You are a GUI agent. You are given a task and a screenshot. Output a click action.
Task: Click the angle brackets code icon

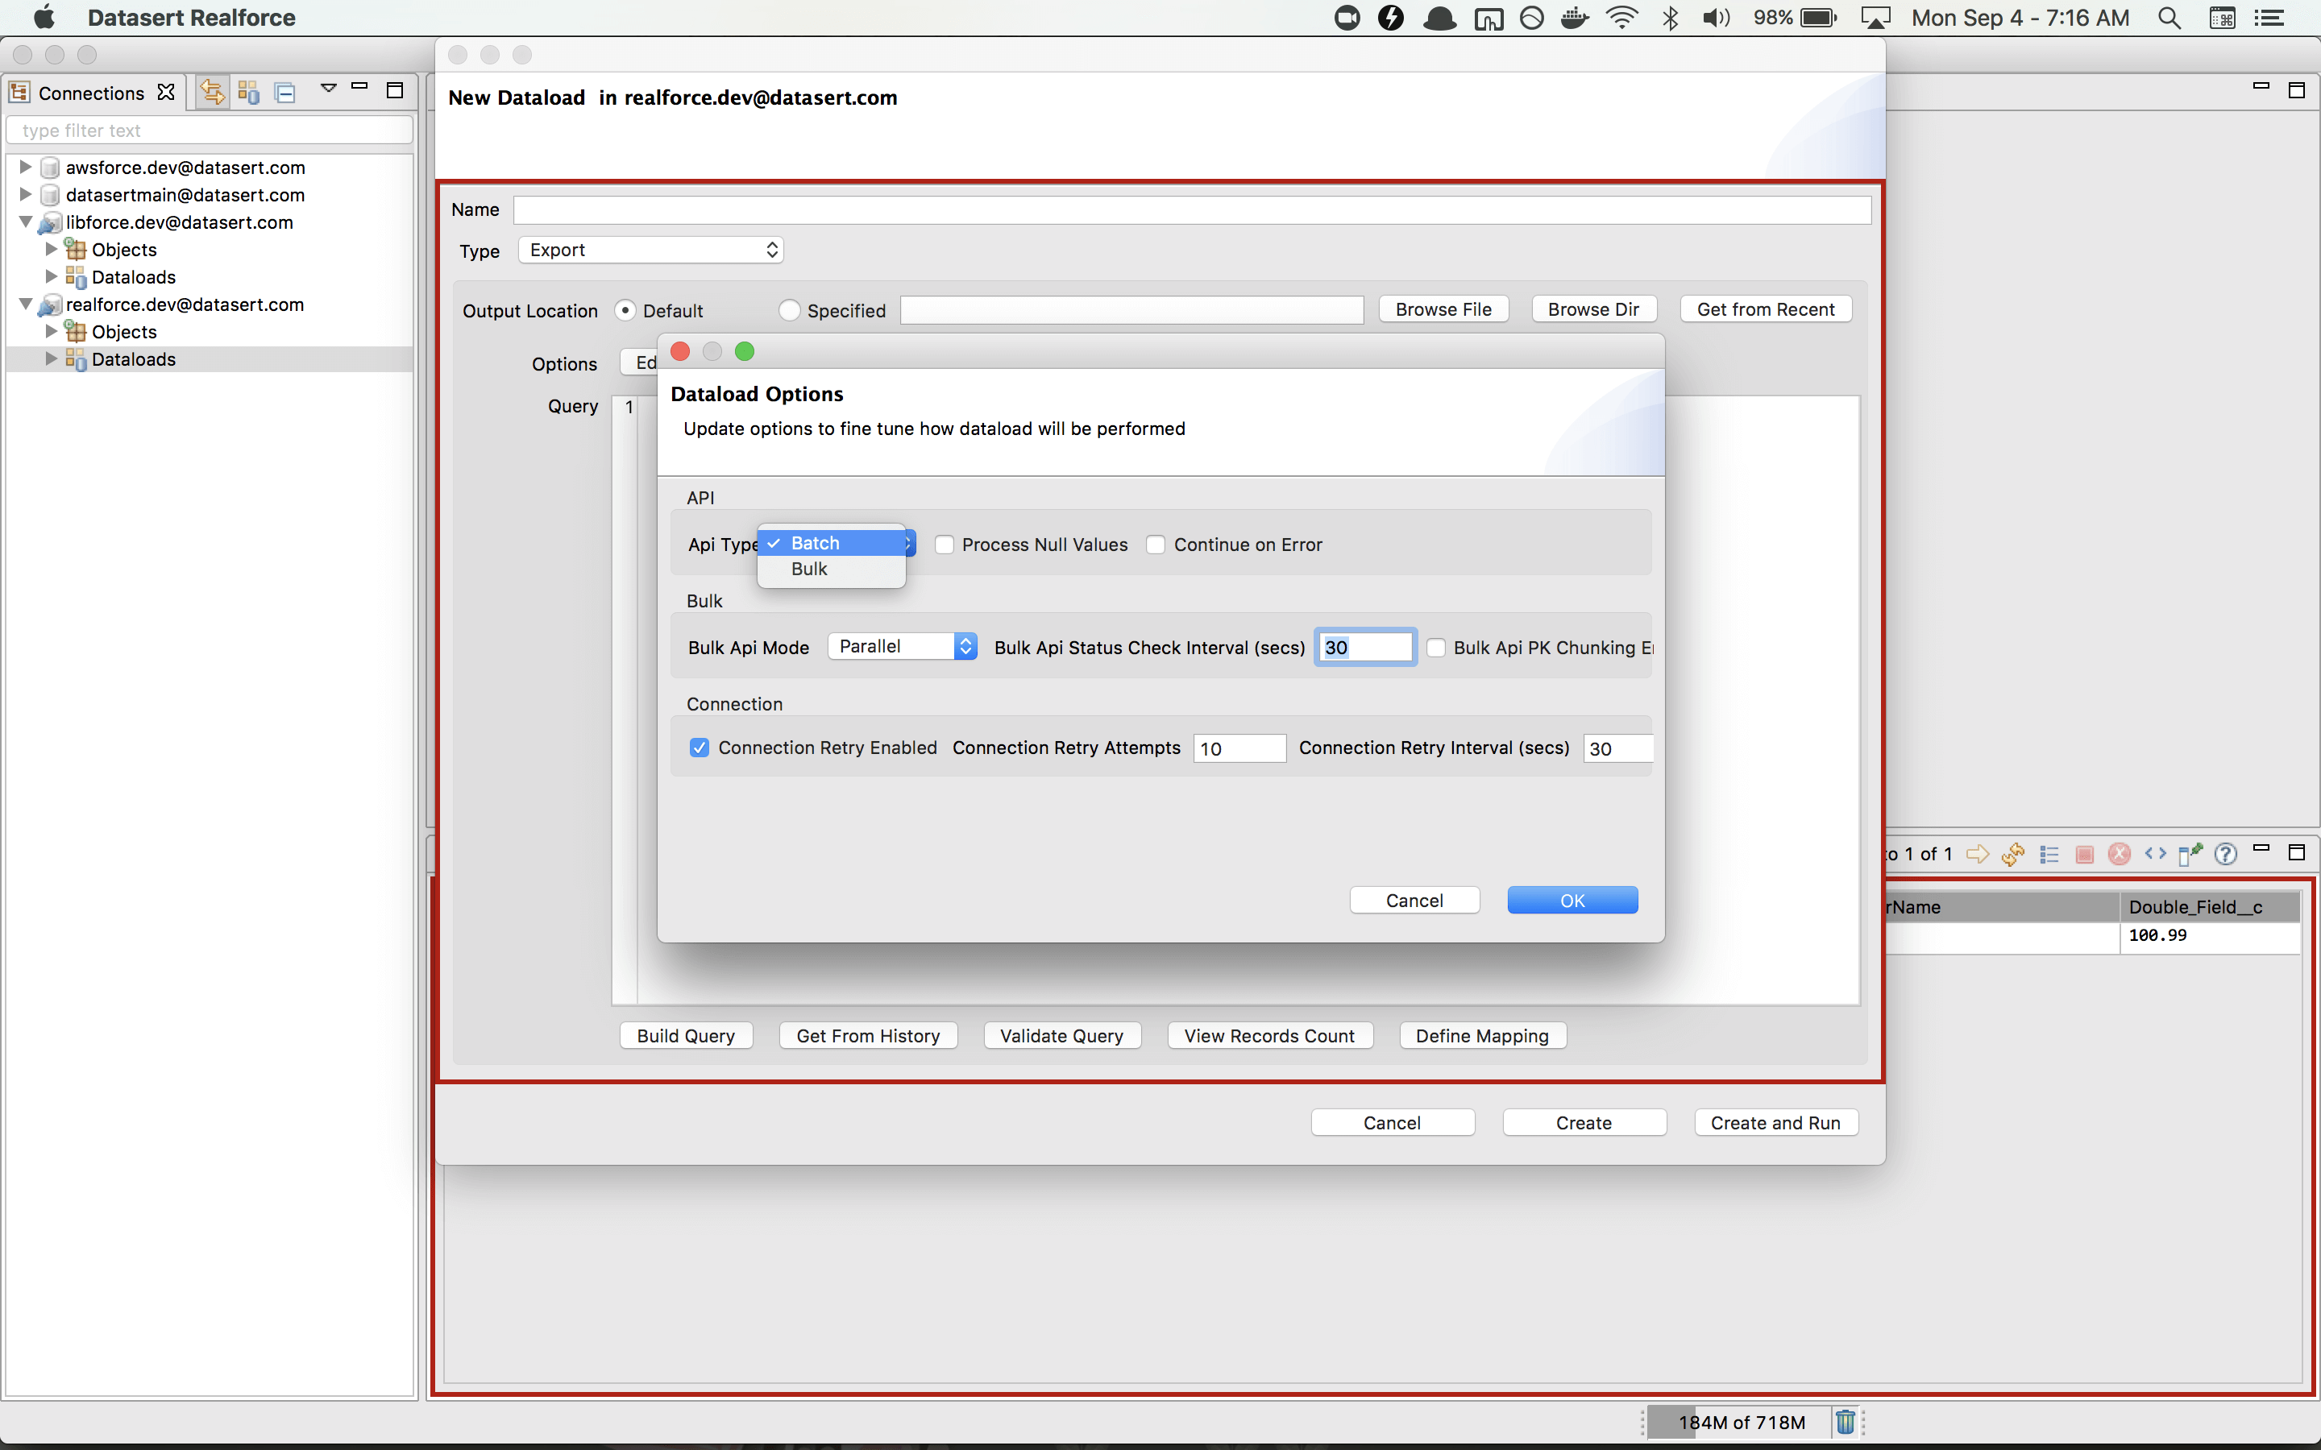point(2155,854)
